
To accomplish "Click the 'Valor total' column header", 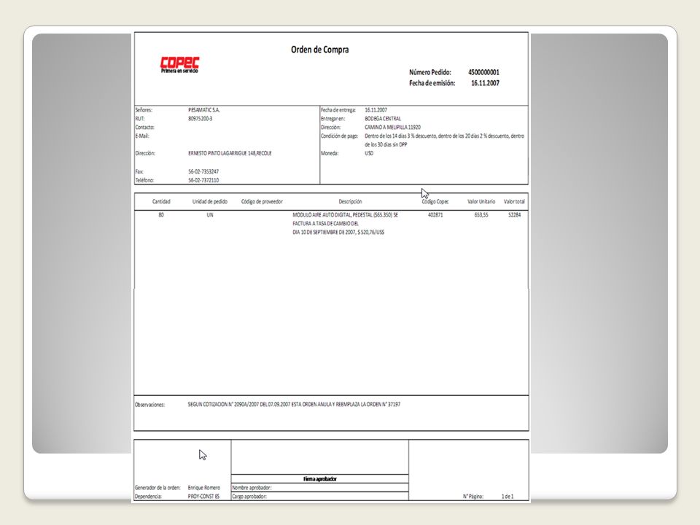I will point(514,201).
